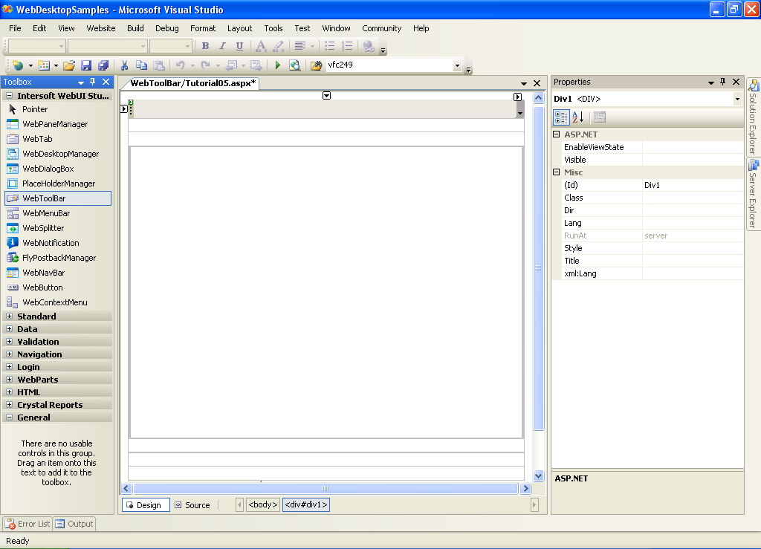
Task: Click the horizontal scrollbar in the designer
Action: [x=326, y=489]
